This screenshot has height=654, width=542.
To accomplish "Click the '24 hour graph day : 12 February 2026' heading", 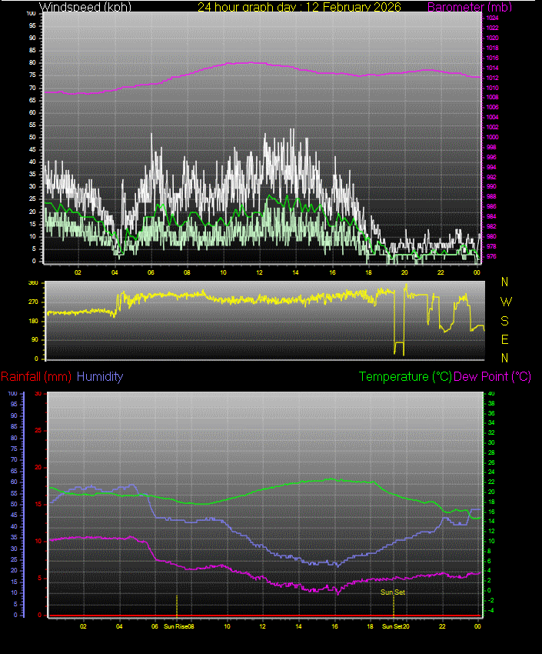I will 299,7.
